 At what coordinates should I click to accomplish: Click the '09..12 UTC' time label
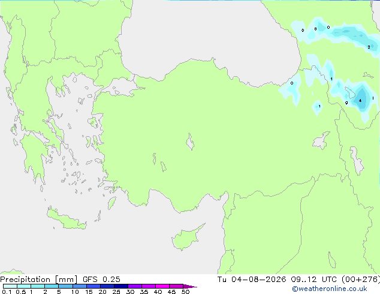(314, 280)
